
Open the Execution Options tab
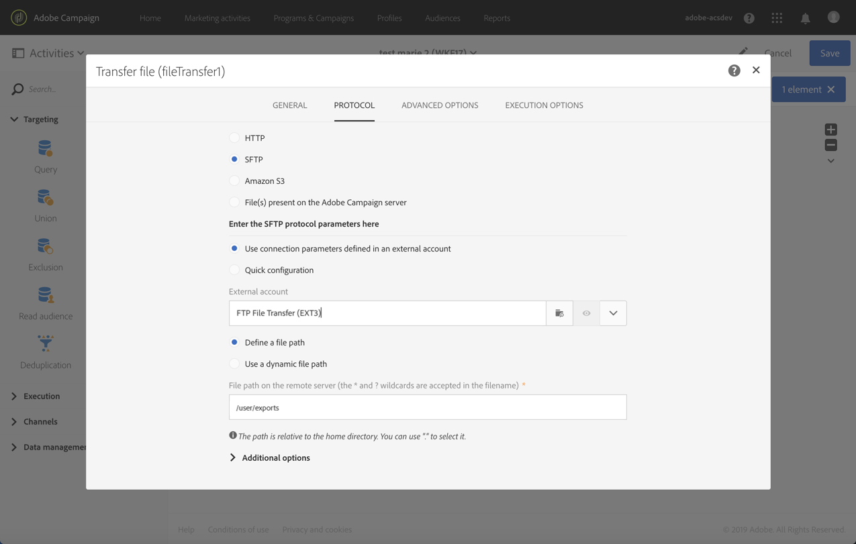click(x=544, y=105)
